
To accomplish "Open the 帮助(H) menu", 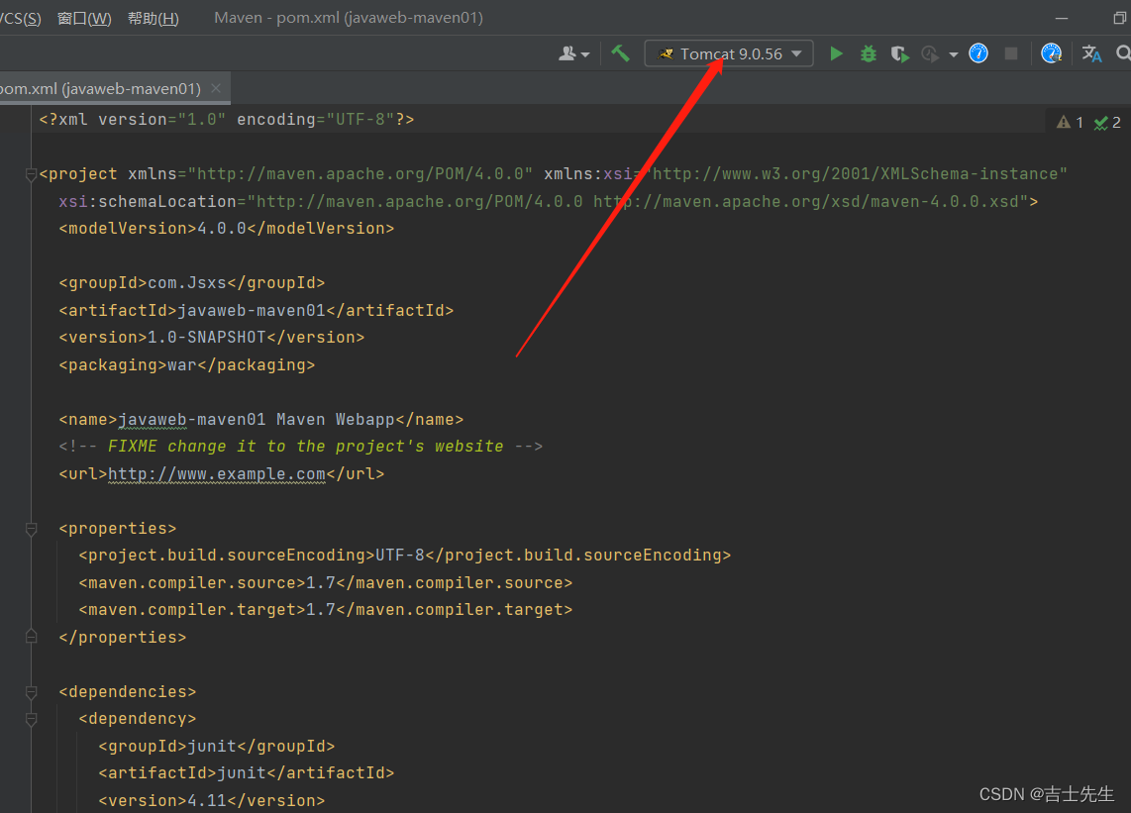I will pos(153,18).
